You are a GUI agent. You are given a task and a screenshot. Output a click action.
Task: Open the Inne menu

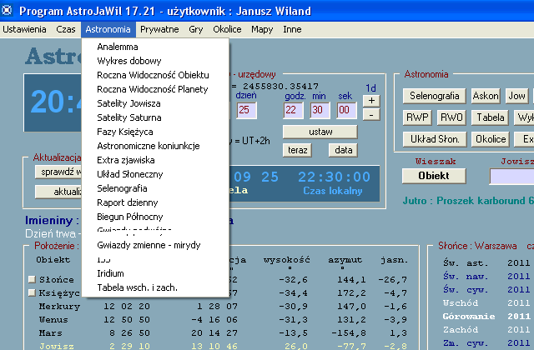pos(292,30)
